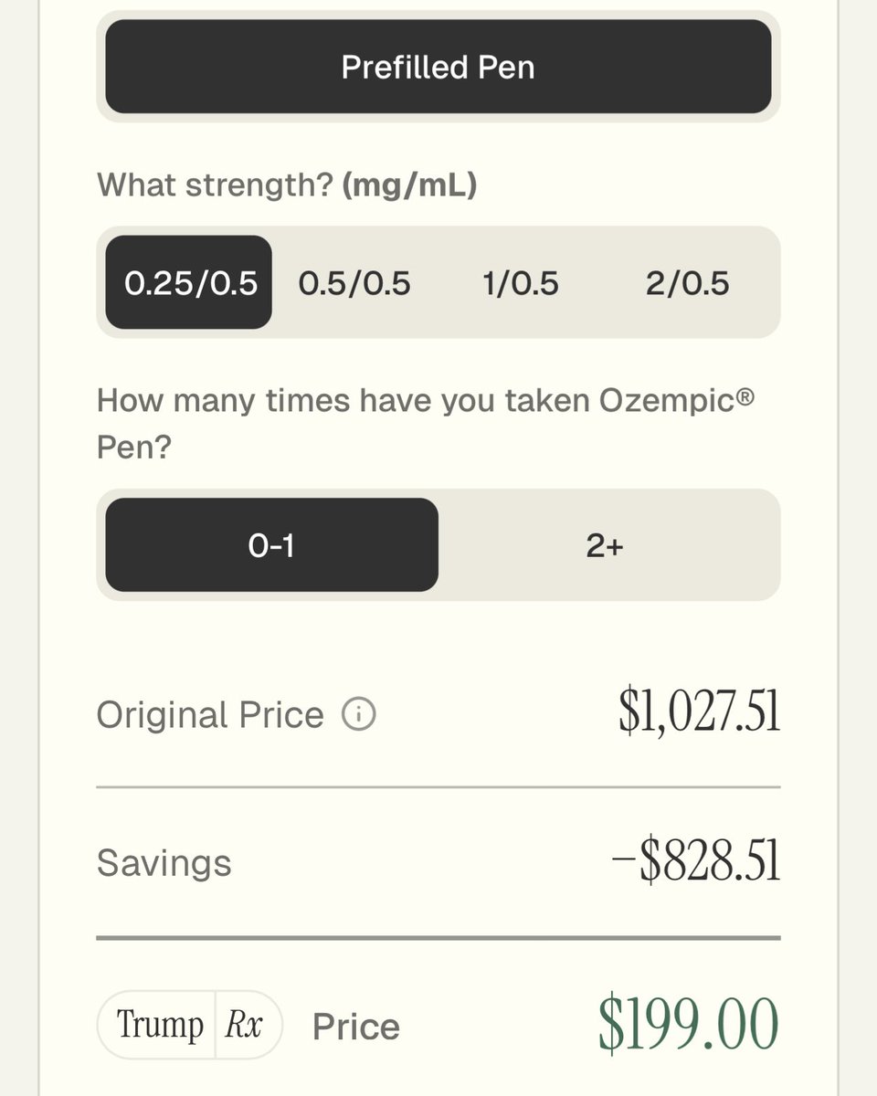Click the bold (mg/mL) unit text

[409, 185]
